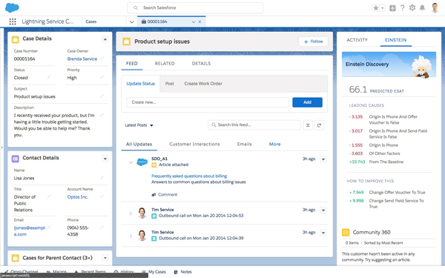Open My Cases in utility bar

pos(154,272)
